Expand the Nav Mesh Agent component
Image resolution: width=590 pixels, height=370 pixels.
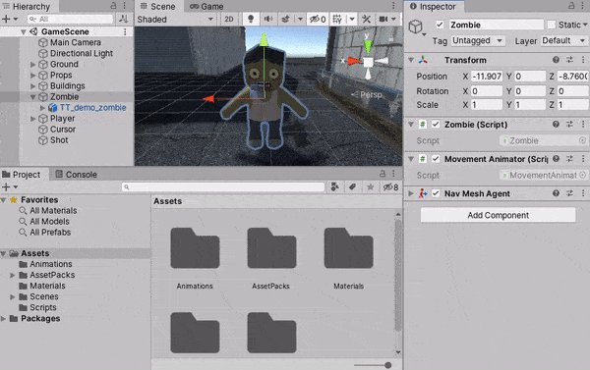click(411, 193)
